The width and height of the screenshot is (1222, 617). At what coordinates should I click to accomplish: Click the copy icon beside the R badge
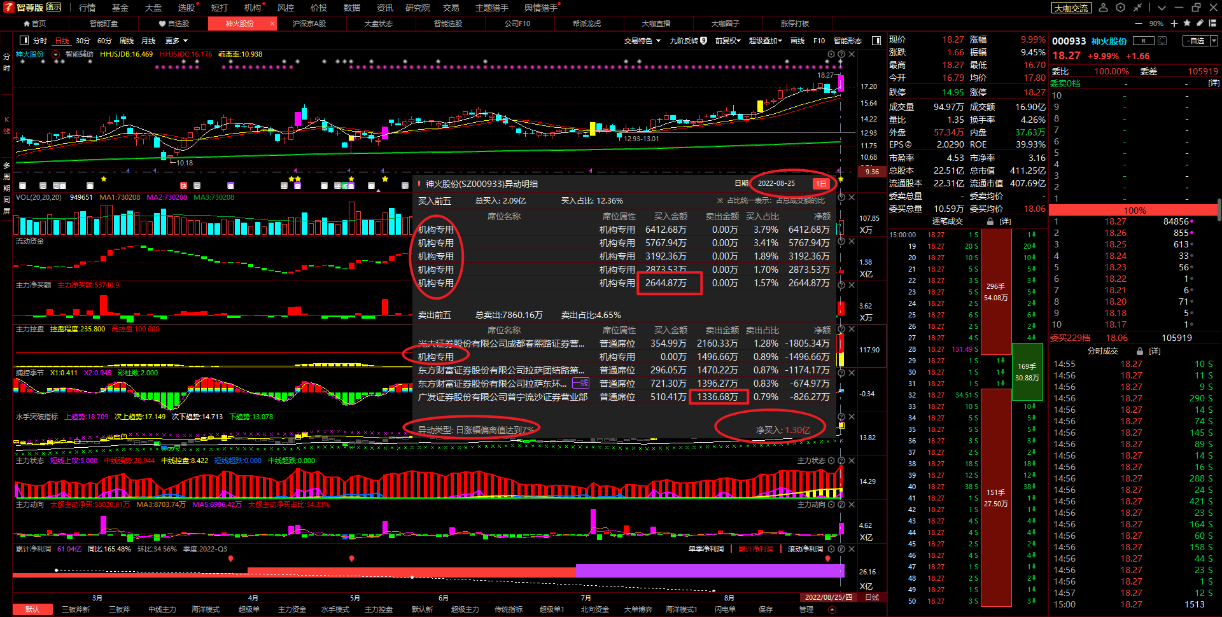click(x=1162, y=41)
